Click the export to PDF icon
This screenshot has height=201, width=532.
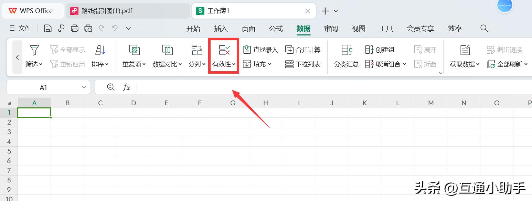(61, 29)
